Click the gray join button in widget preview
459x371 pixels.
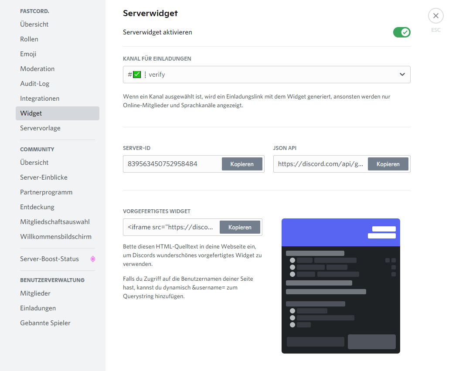click(x=371, y=342)
